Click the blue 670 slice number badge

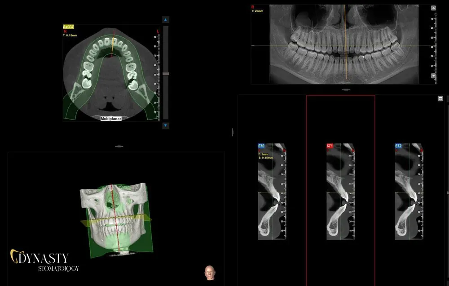pos(261,146)
